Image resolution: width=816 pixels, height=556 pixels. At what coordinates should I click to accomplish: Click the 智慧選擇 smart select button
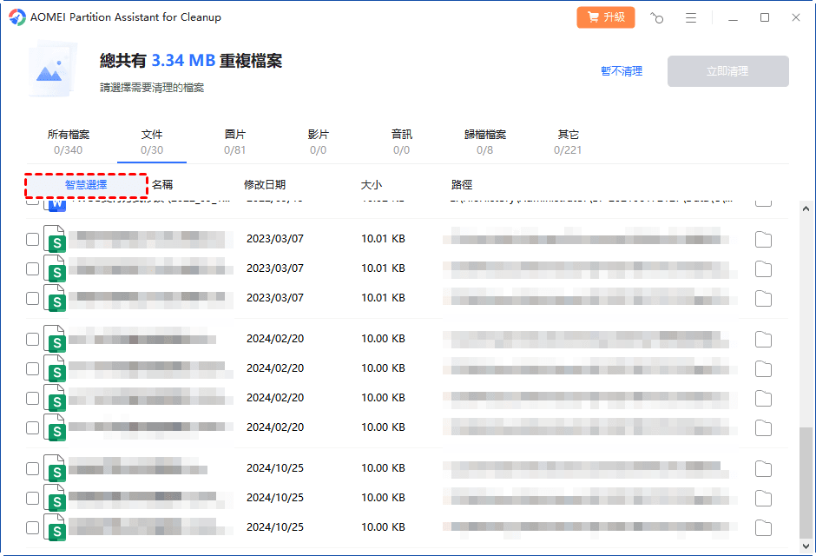86,185
